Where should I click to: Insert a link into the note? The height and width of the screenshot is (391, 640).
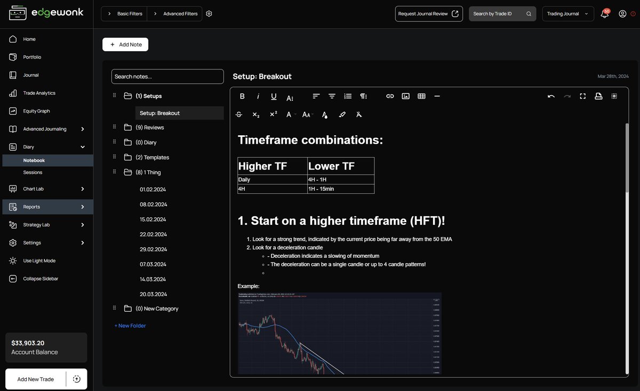(390, 96)
